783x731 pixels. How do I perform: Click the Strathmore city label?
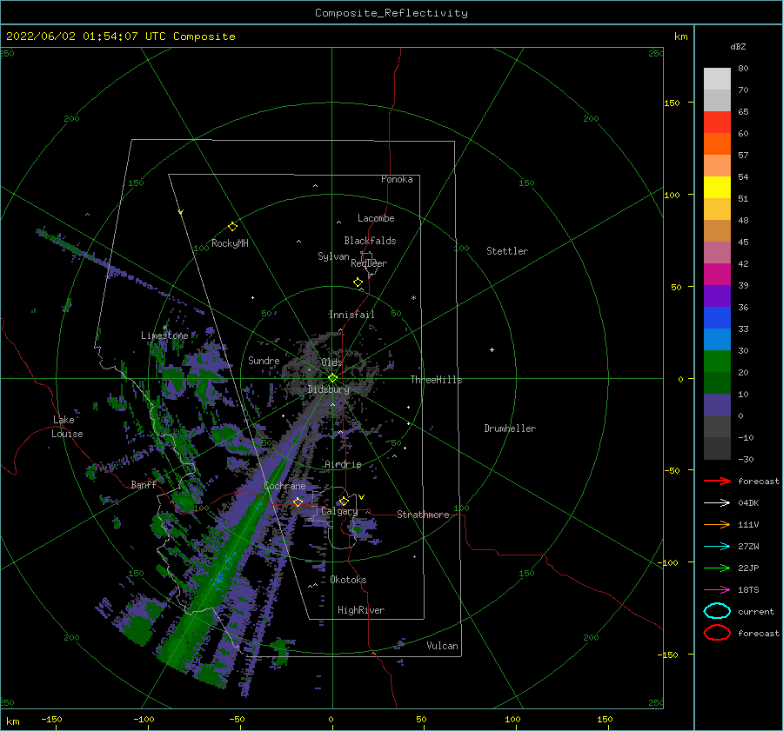click(423, 515)
